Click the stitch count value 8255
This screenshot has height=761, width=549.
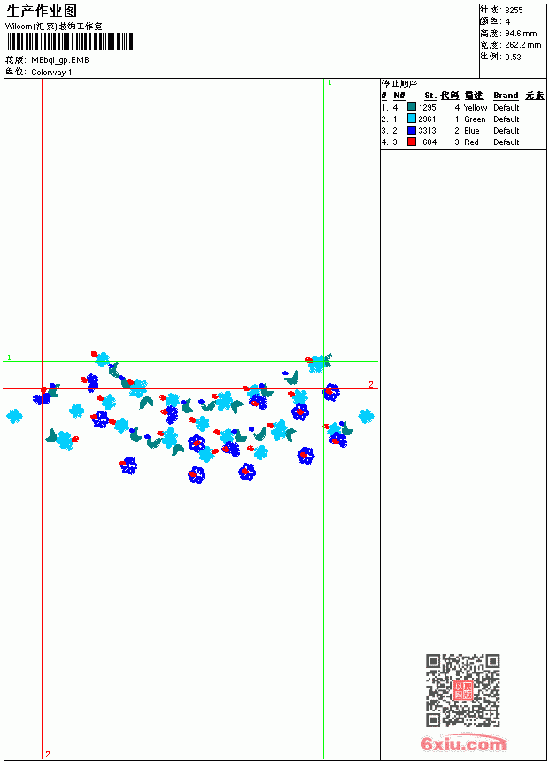point(514,11)
